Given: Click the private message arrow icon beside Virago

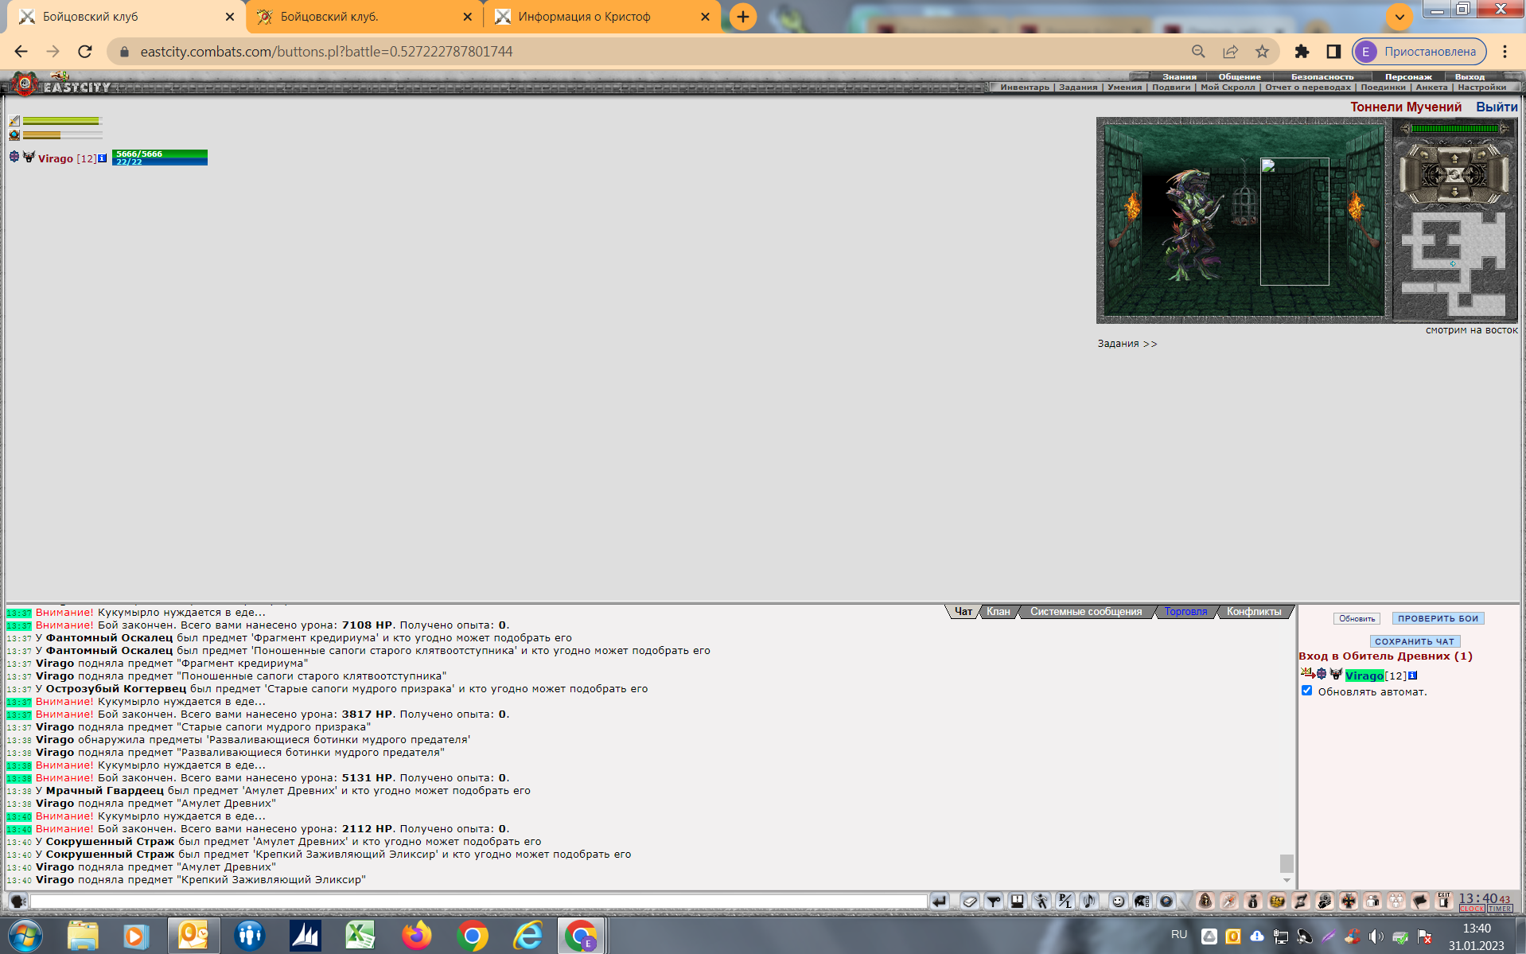Looking at the screenshot, I should [x=1306, y=675].
